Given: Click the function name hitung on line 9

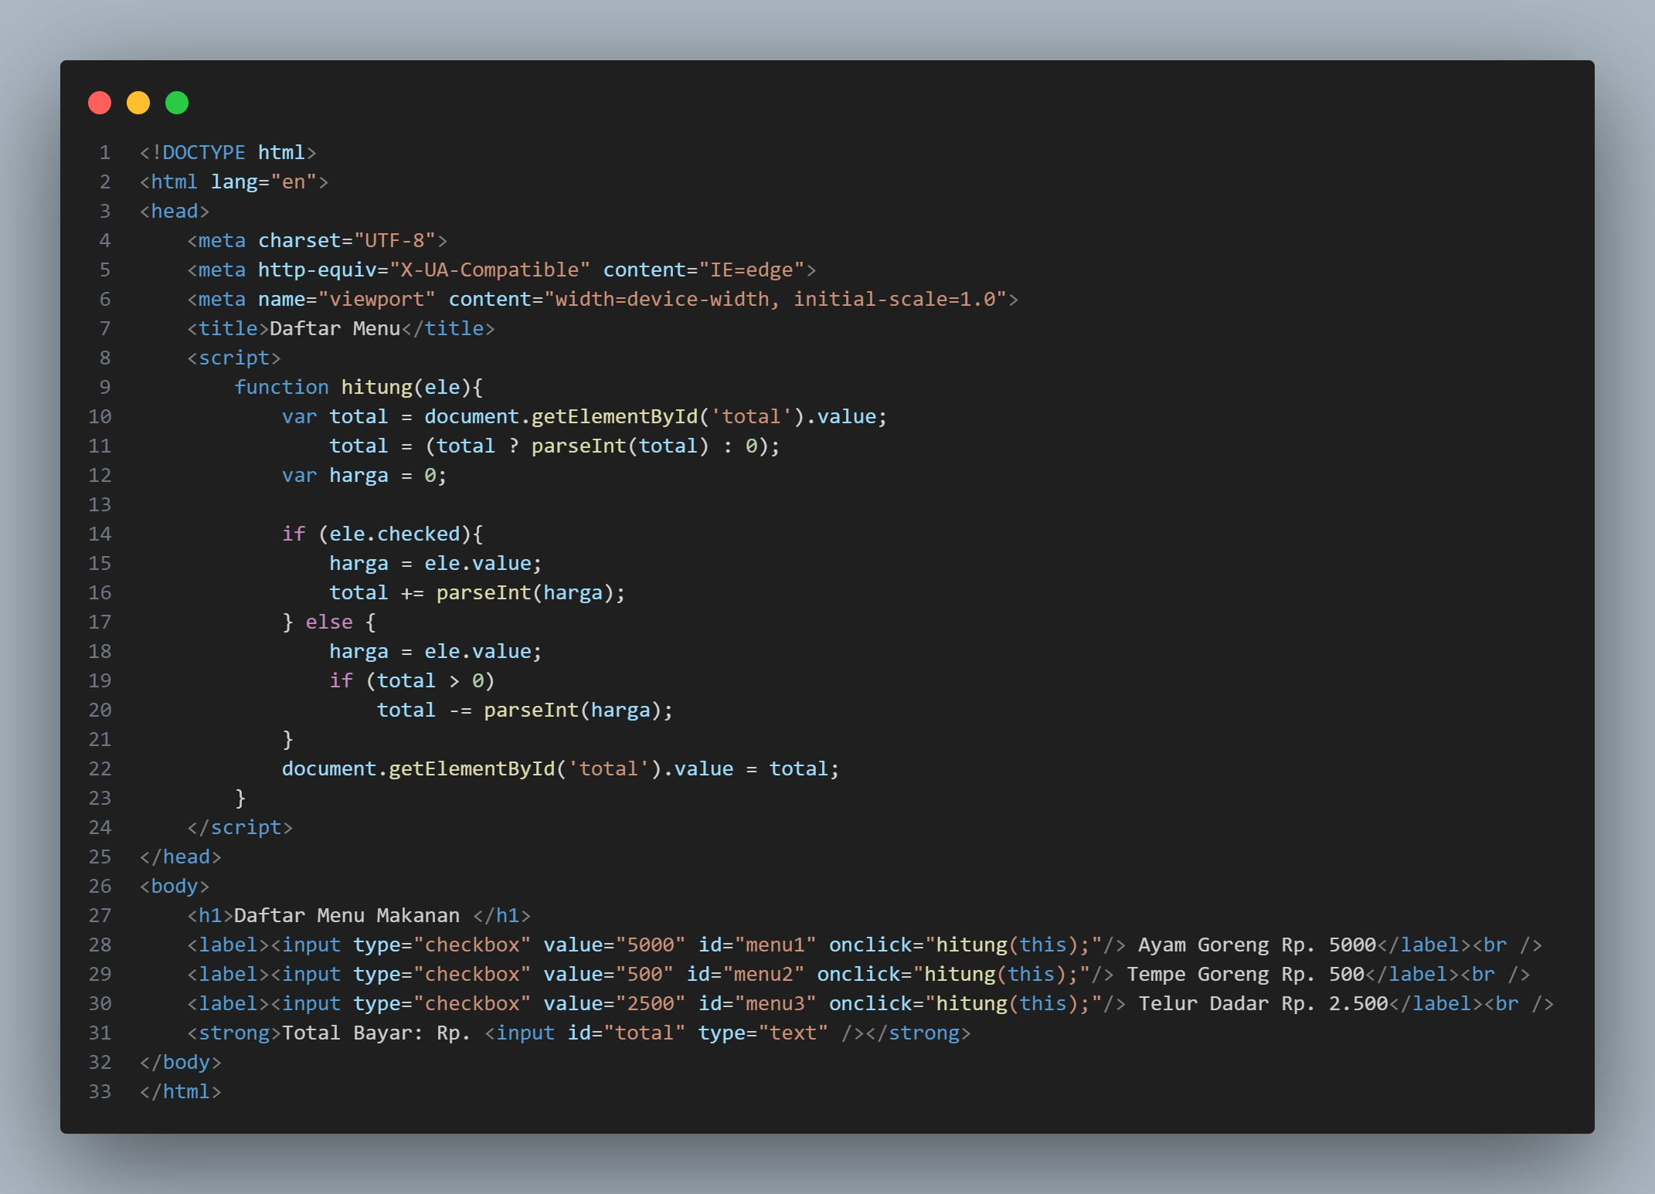Looking at the screenshot, I should tap(378, 387).
